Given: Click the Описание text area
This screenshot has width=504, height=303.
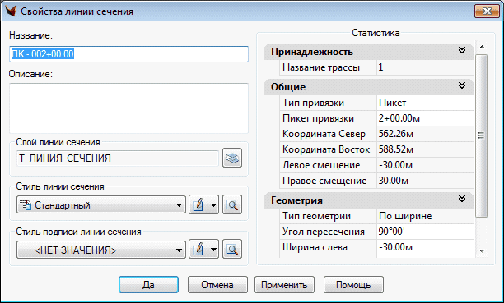Looking at the screenshot, I should [x=128, y=108].
